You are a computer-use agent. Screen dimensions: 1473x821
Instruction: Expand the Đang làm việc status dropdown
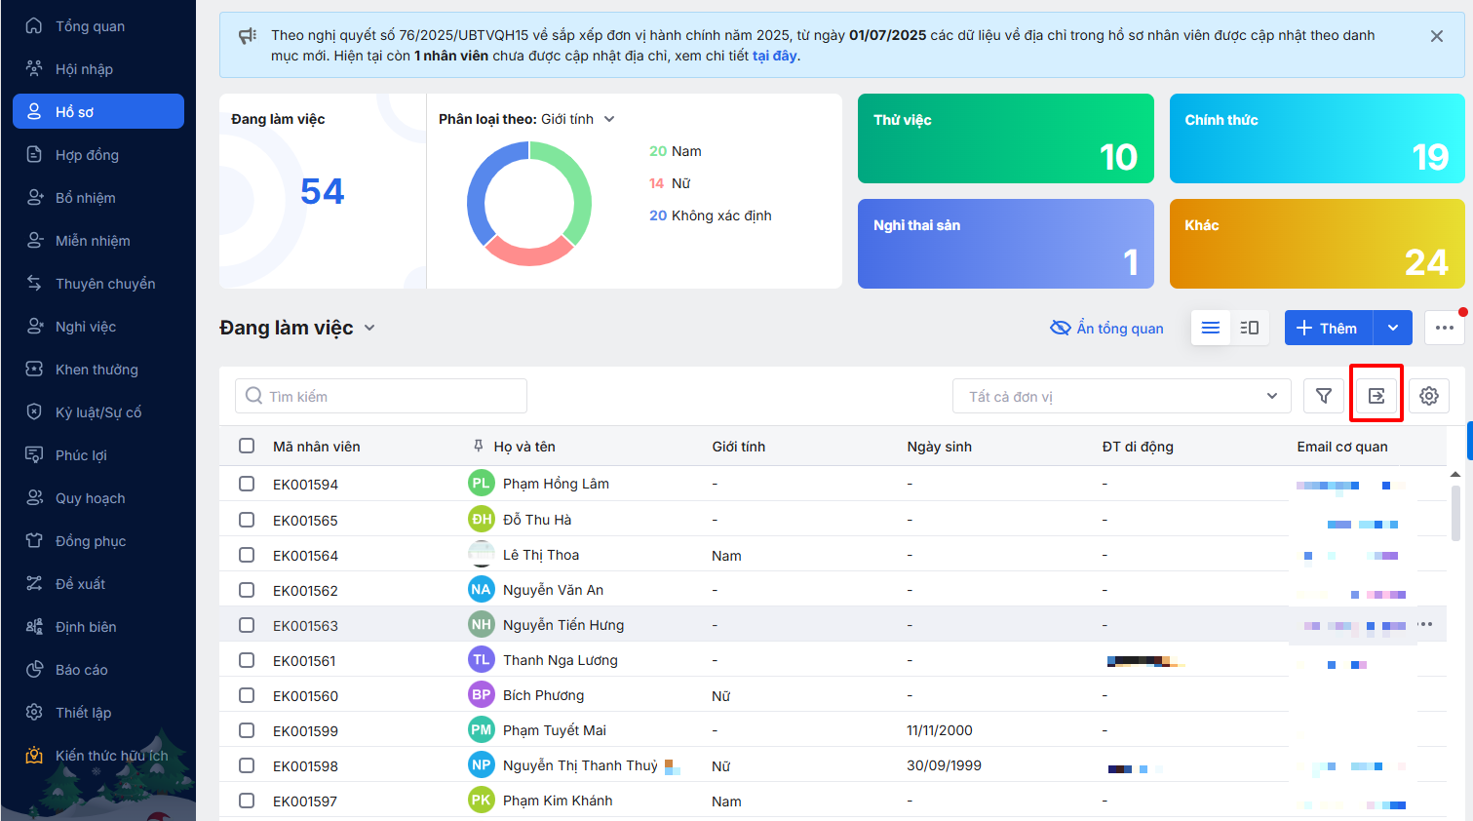(x=369, y=328)
